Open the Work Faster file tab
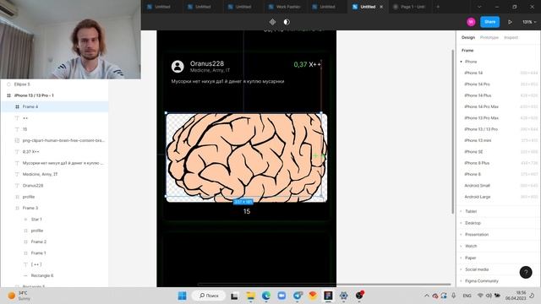541x304 pixels. pyautogui.click(x=285, y=7)
